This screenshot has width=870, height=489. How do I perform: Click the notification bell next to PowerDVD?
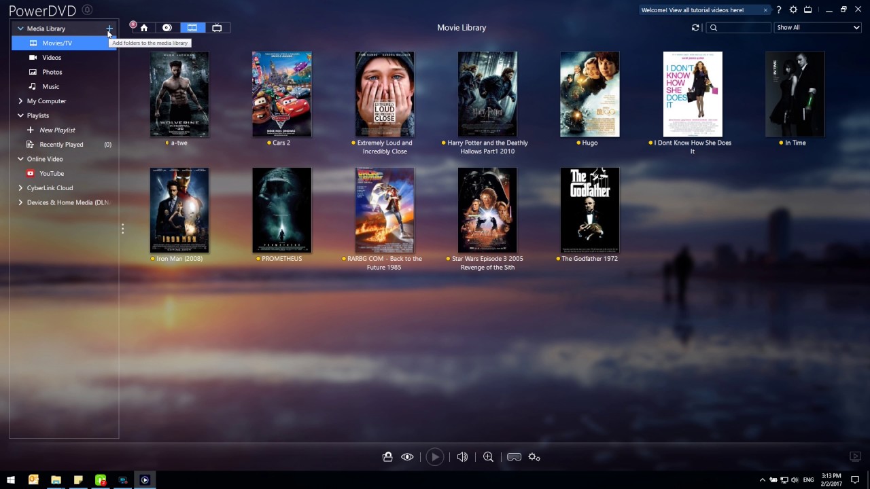click(87, 10)
